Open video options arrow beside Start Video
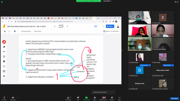The height and width of the screenshot is (101, 180). [x=16, y=98]
